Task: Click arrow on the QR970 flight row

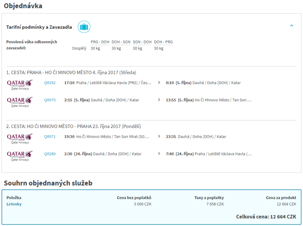Action: 159,100
